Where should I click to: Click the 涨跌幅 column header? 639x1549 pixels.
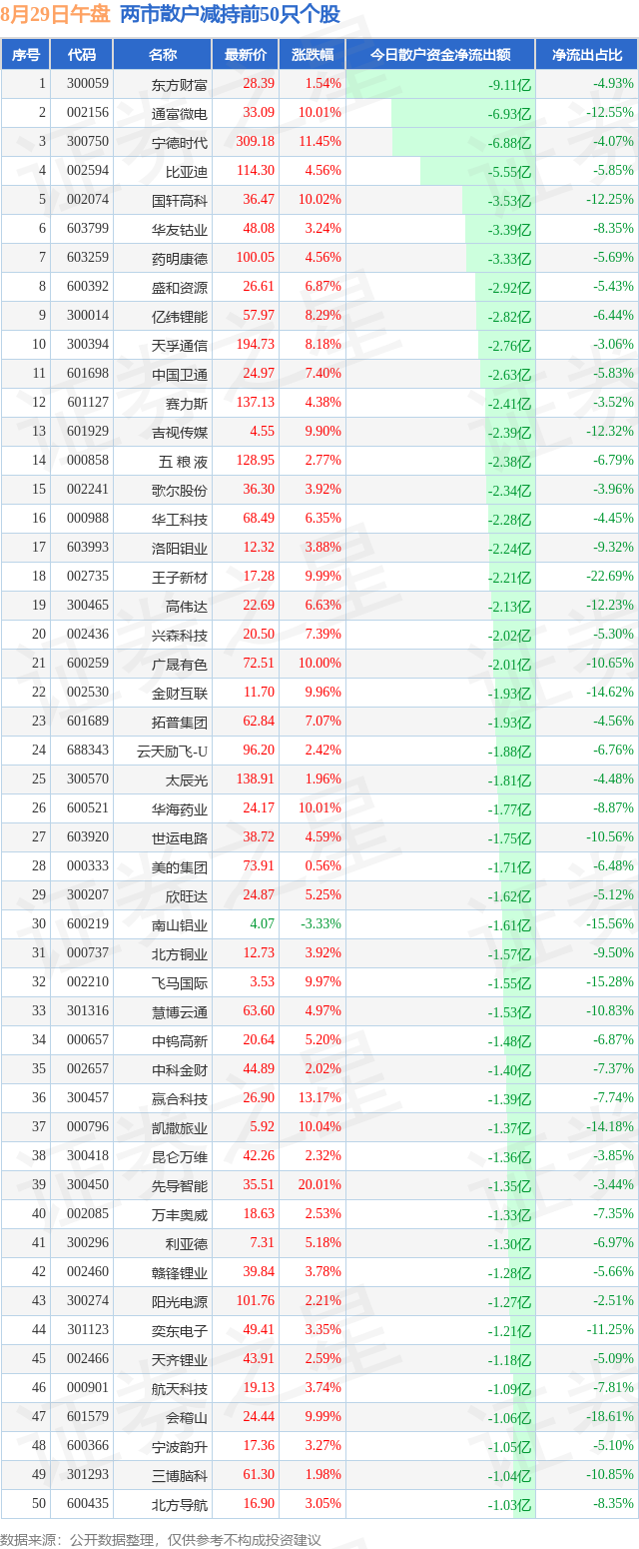pos(313,55)
